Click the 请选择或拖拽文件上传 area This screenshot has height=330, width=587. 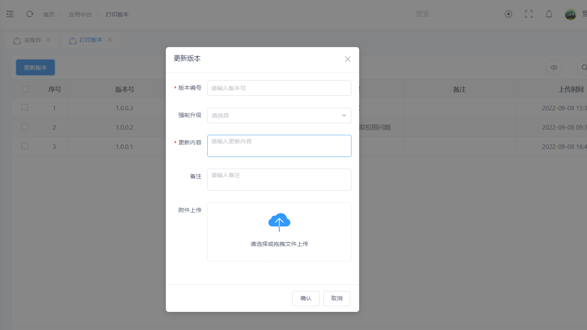(x=279, y=232)
